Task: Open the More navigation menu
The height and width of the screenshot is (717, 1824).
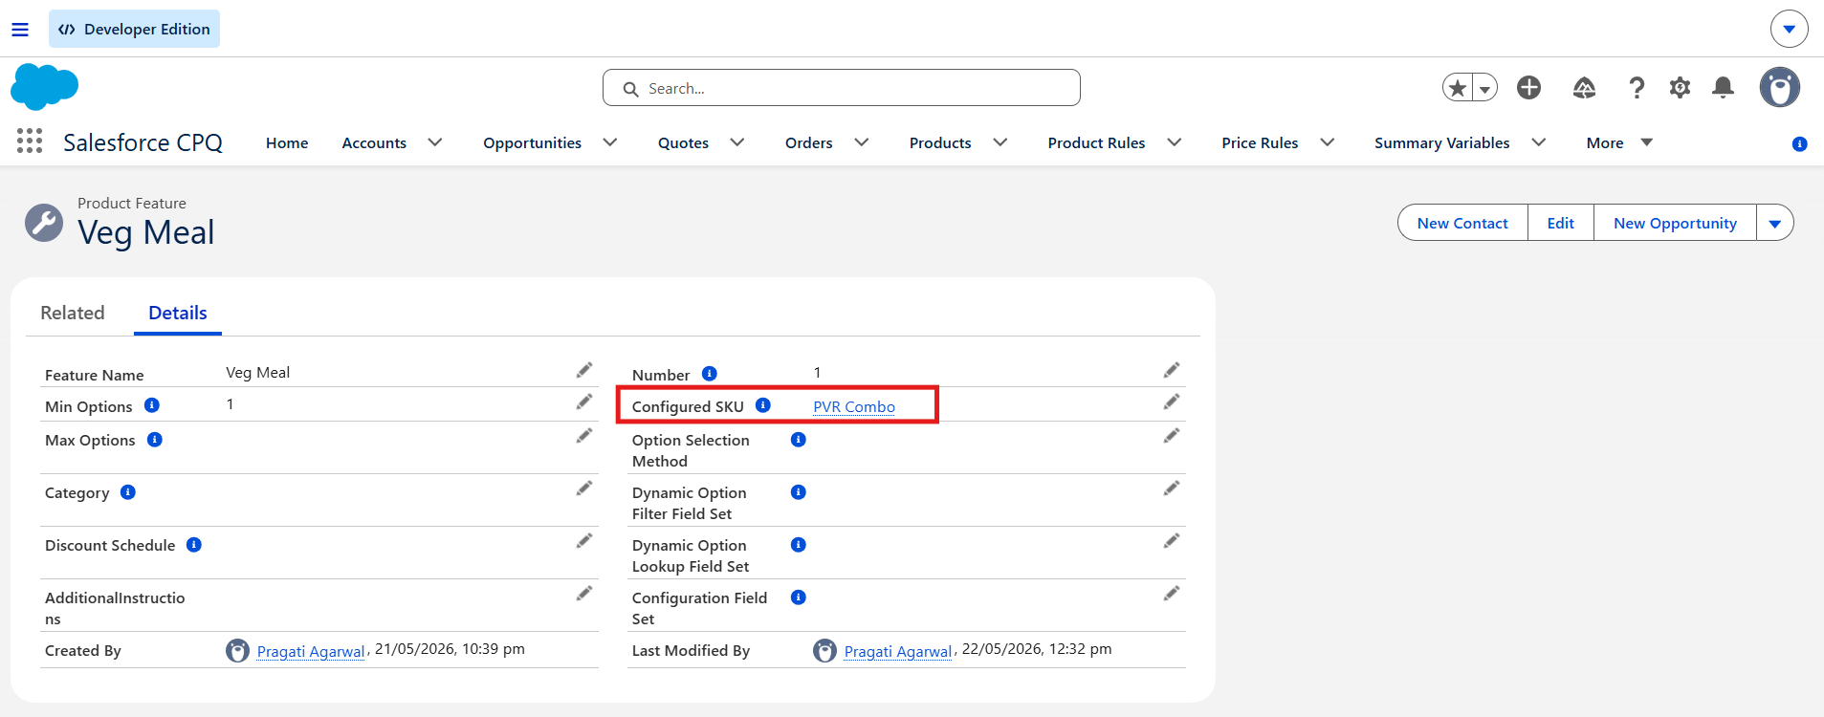Action: 1619,142
